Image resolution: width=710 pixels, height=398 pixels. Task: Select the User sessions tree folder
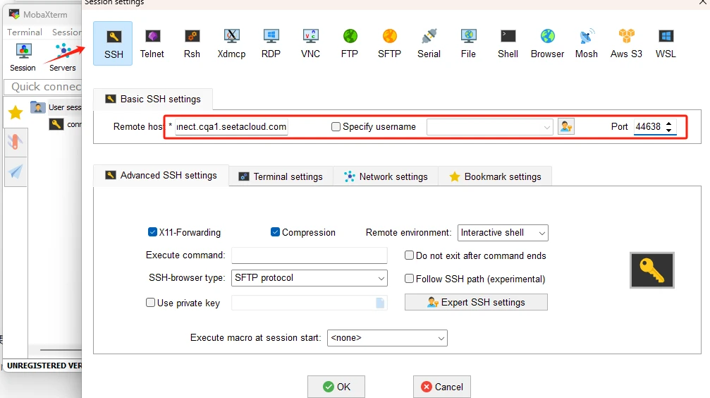pyautogui.click(x=56, y=107)
